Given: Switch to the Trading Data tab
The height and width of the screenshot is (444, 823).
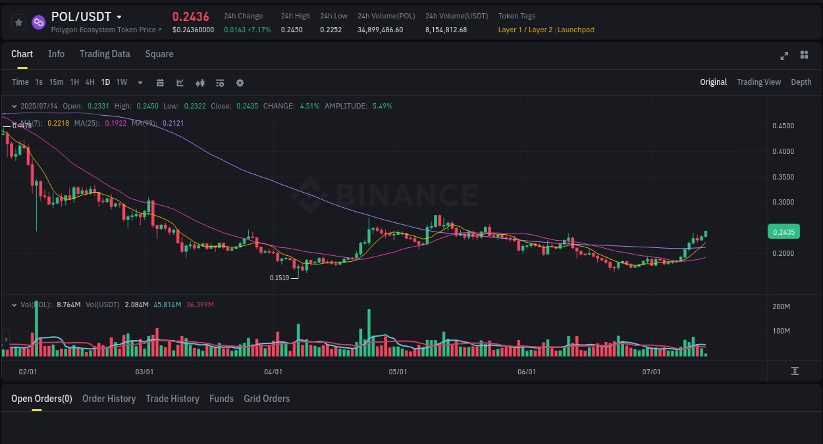Looking at the screenshot, I should (x=105, y=54).
